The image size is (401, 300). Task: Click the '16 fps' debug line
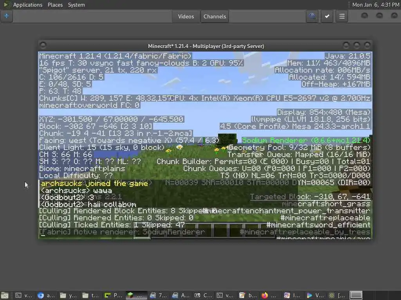pyautogui.click(x=141, y=63)
